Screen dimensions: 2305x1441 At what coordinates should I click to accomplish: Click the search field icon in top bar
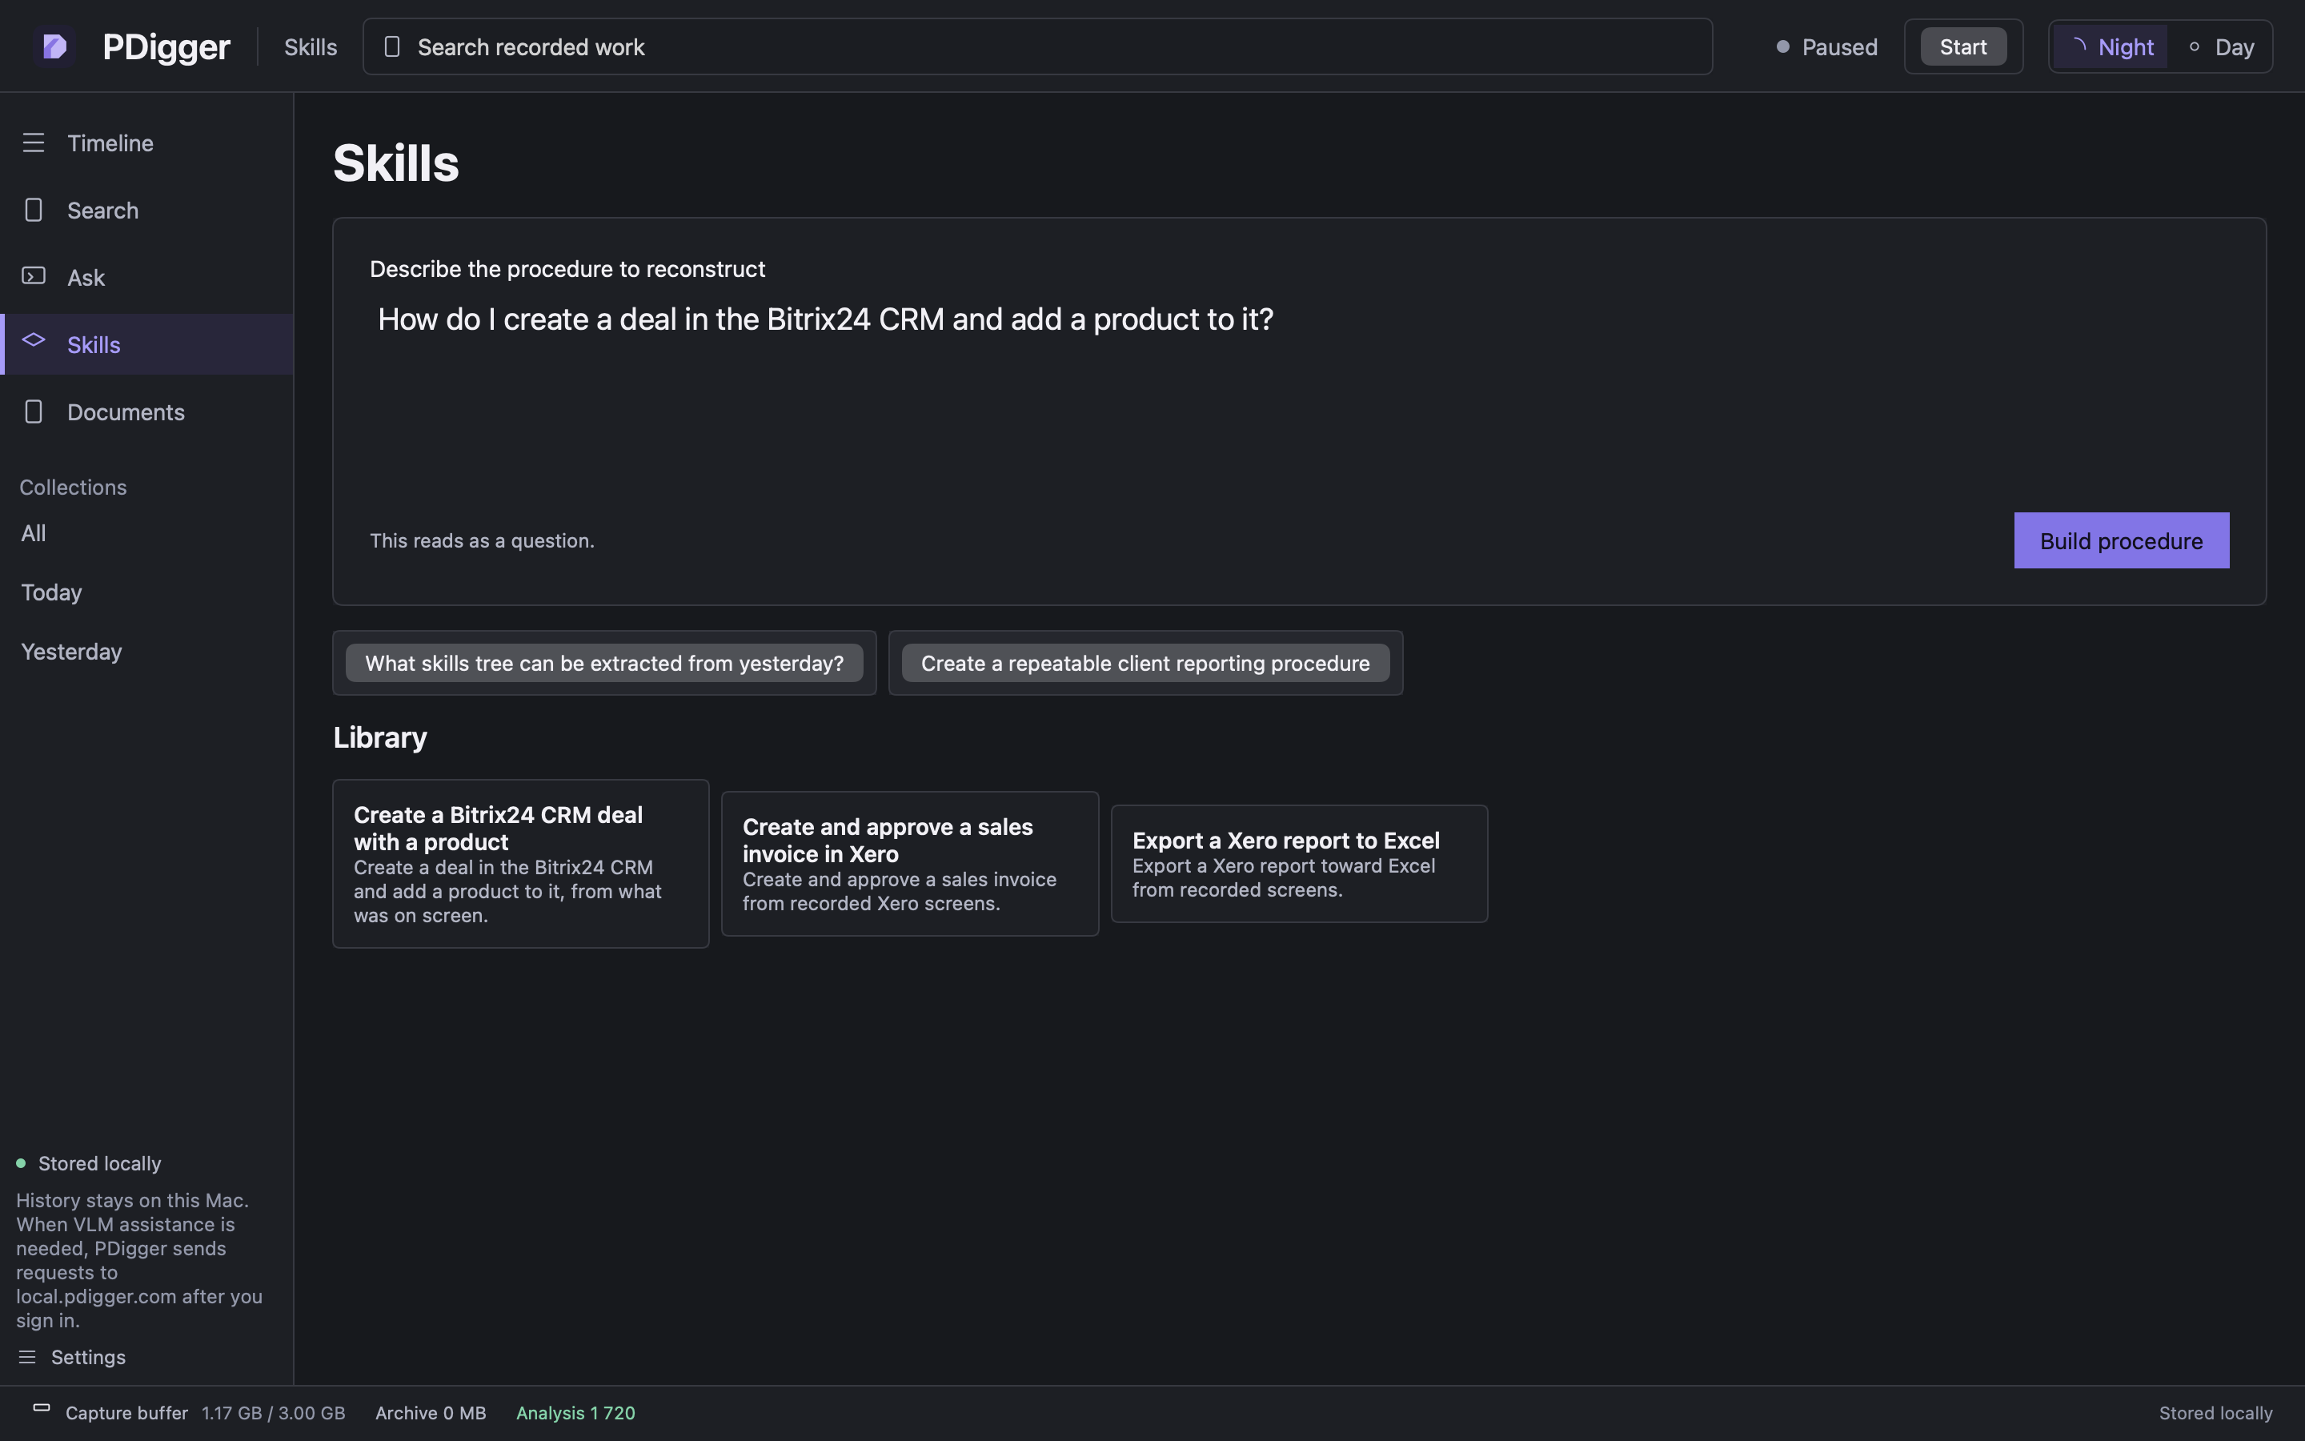point(391,46)
